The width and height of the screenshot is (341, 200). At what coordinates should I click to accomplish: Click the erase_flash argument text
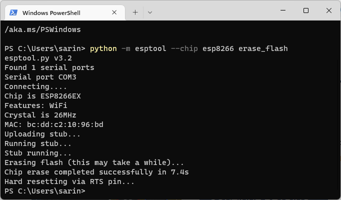point(263,48)
